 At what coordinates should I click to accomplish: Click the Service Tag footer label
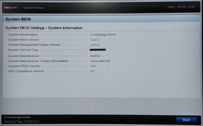[14, 121]
